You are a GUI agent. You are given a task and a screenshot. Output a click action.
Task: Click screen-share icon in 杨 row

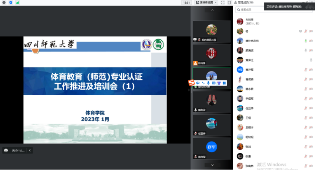[300, 31]
